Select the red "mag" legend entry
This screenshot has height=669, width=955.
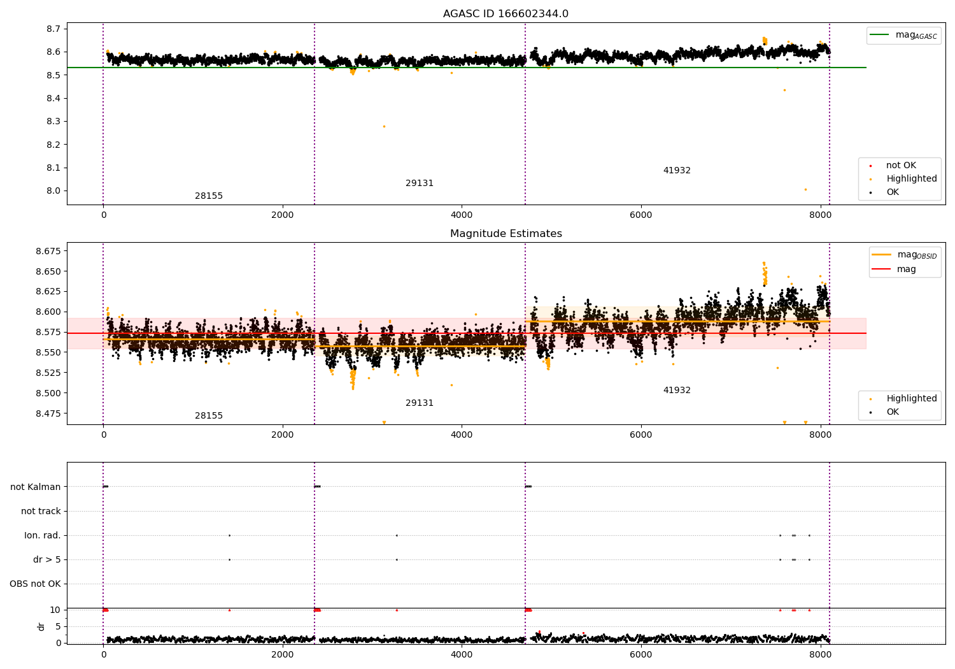[895, 269]
